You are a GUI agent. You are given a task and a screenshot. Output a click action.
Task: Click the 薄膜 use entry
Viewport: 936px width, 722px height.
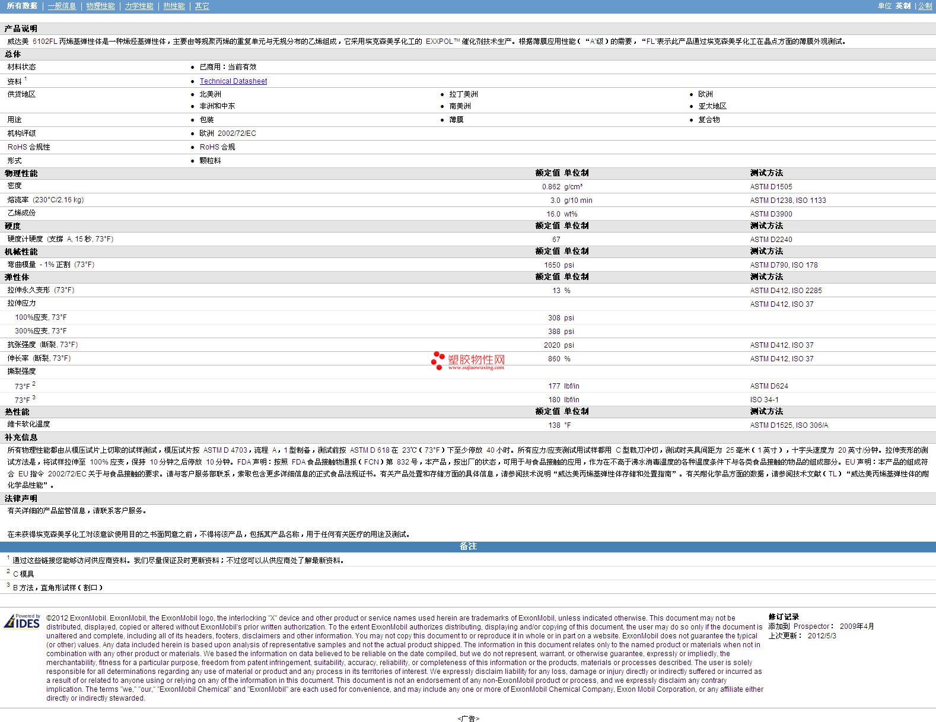pos(456,120)
